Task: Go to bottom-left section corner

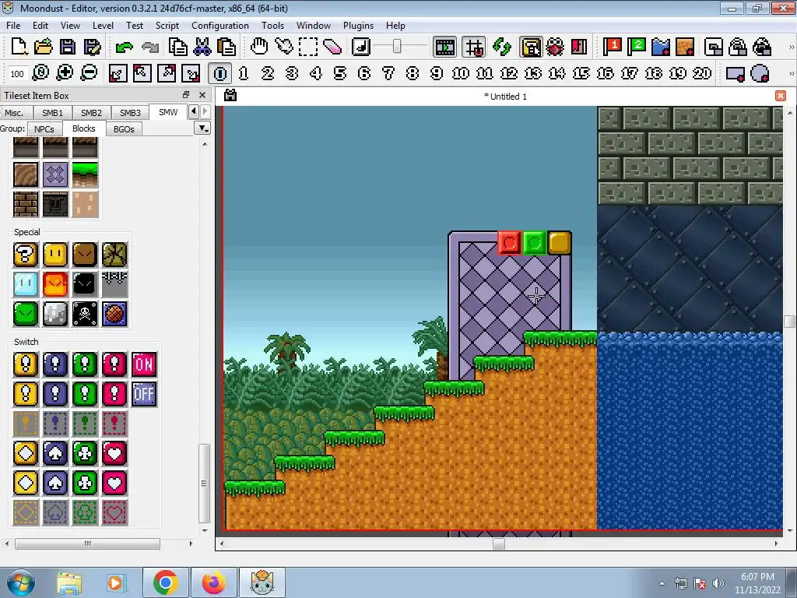Action: 118,73
